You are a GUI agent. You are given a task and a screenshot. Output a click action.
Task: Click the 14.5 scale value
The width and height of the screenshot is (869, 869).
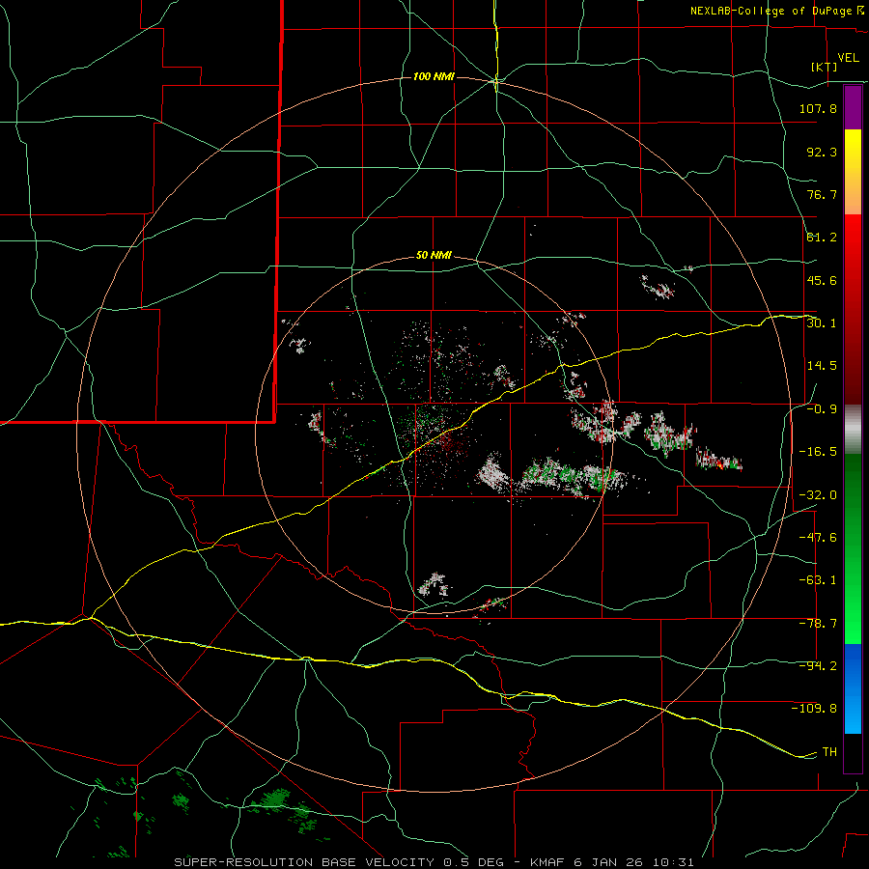[822, 366]
